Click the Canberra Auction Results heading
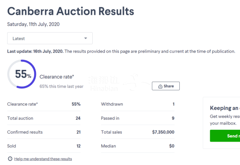This screenshot has width=240, height=165. (x=71, y=11)
